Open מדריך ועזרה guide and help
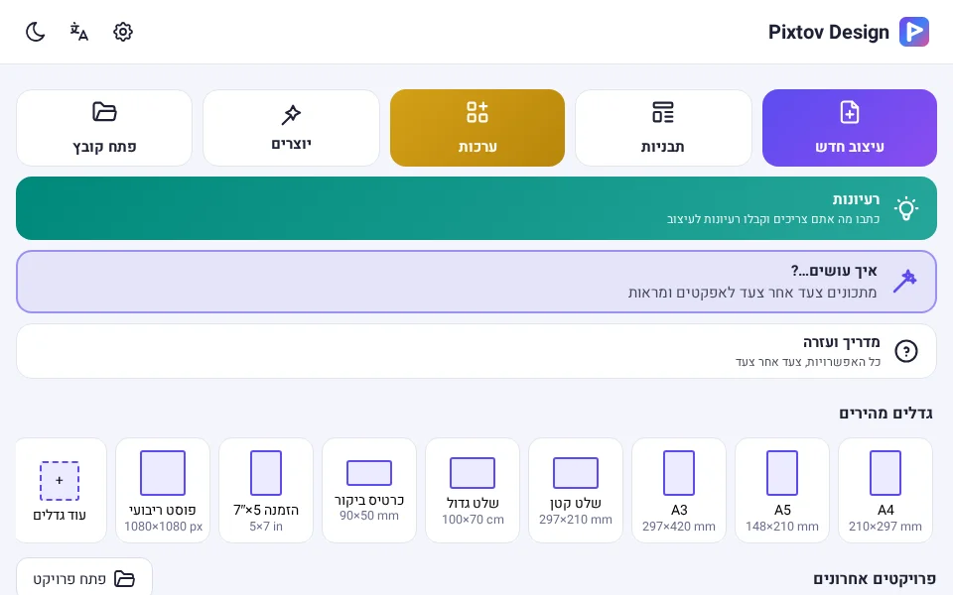The height and width of the screenshot is (595, 953). tap(476, 351)
